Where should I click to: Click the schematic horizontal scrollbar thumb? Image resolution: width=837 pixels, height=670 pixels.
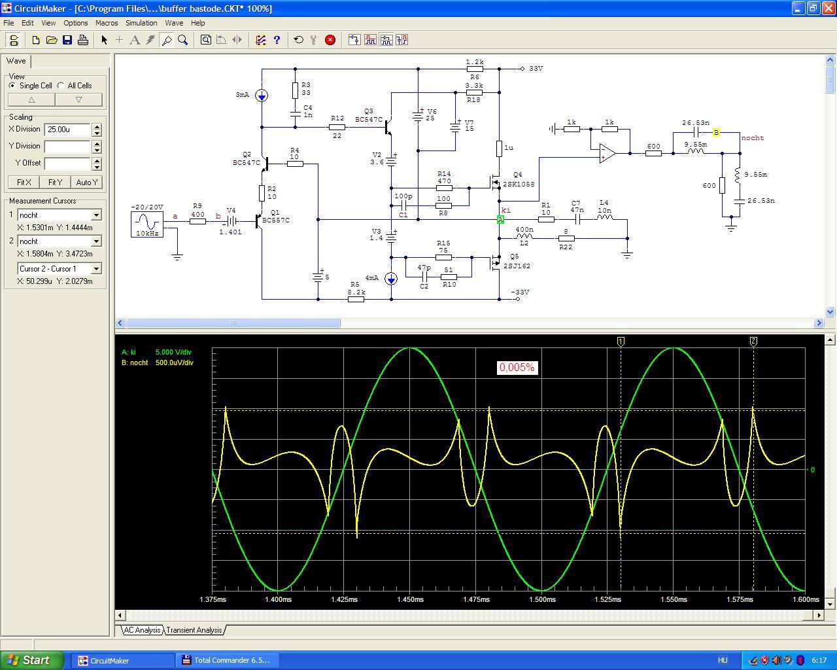(x=233, y=323)
